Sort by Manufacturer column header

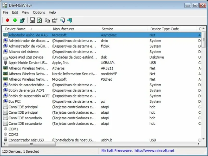click(x=63, y=29)
